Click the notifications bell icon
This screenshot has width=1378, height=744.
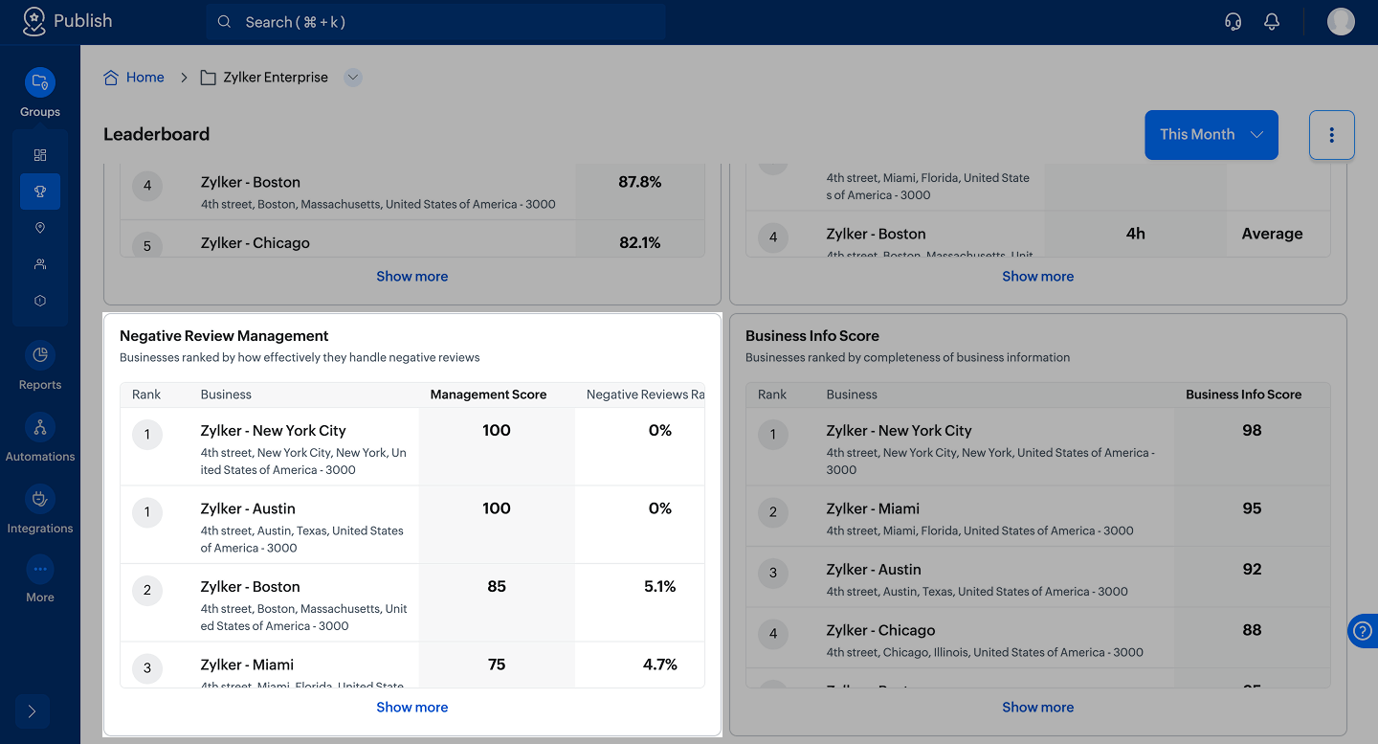[1272, 22]
